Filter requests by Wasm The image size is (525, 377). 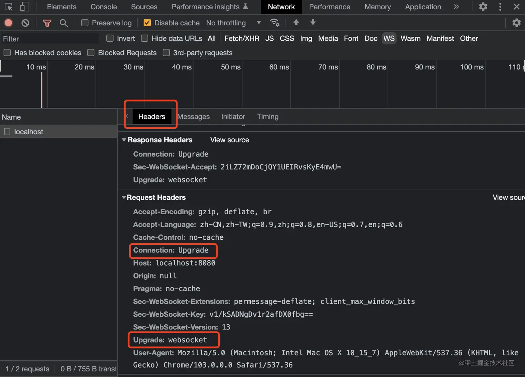(x=410, y=38)
